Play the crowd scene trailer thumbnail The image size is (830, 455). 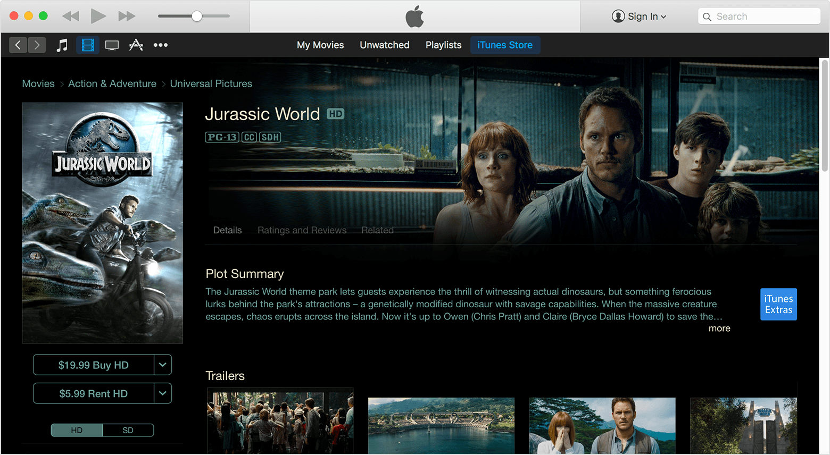click(280, 423)
